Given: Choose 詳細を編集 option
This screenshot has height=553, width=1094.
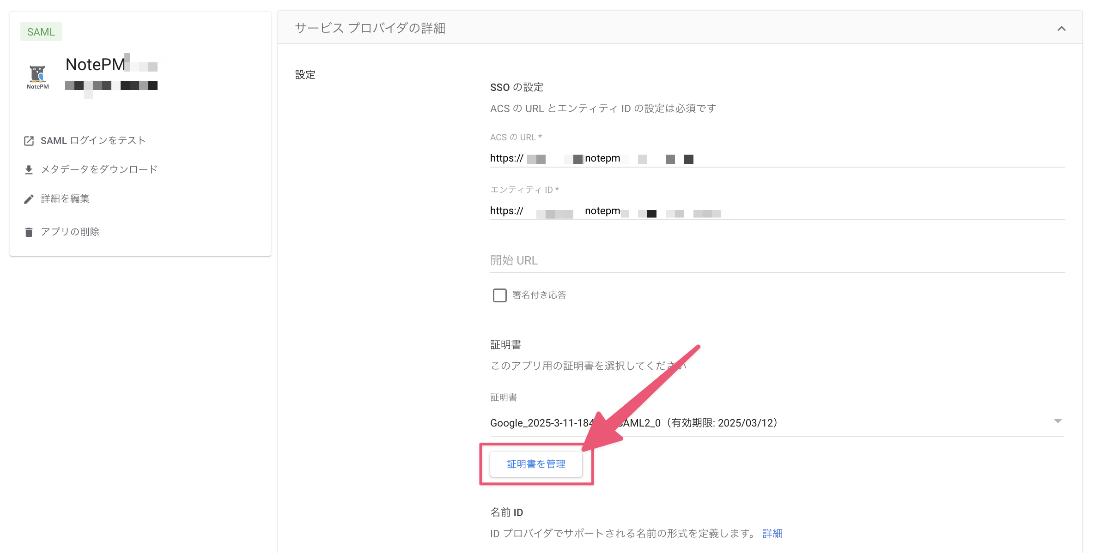Looking at the screenshot, I should [x=65, y=198].
